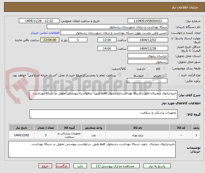Click the واحد شمارش column header

tap(93, 128)
